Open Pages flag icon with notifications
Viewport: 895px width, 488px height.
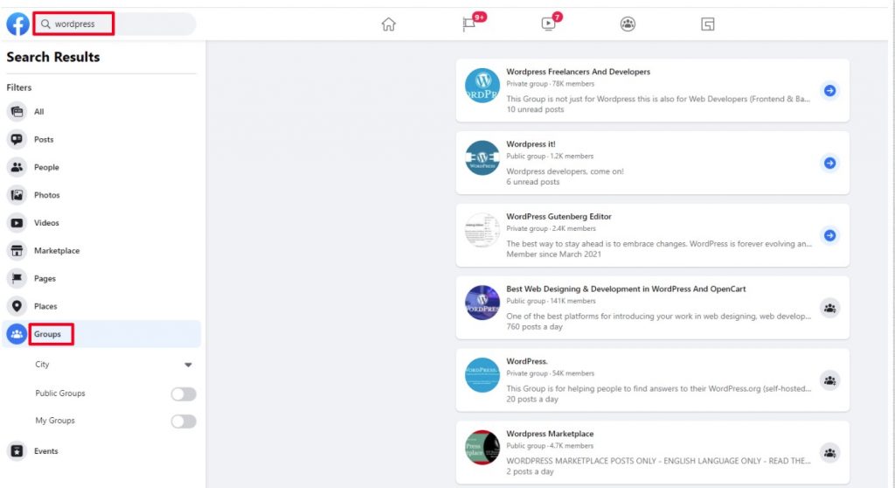point(469,24)
